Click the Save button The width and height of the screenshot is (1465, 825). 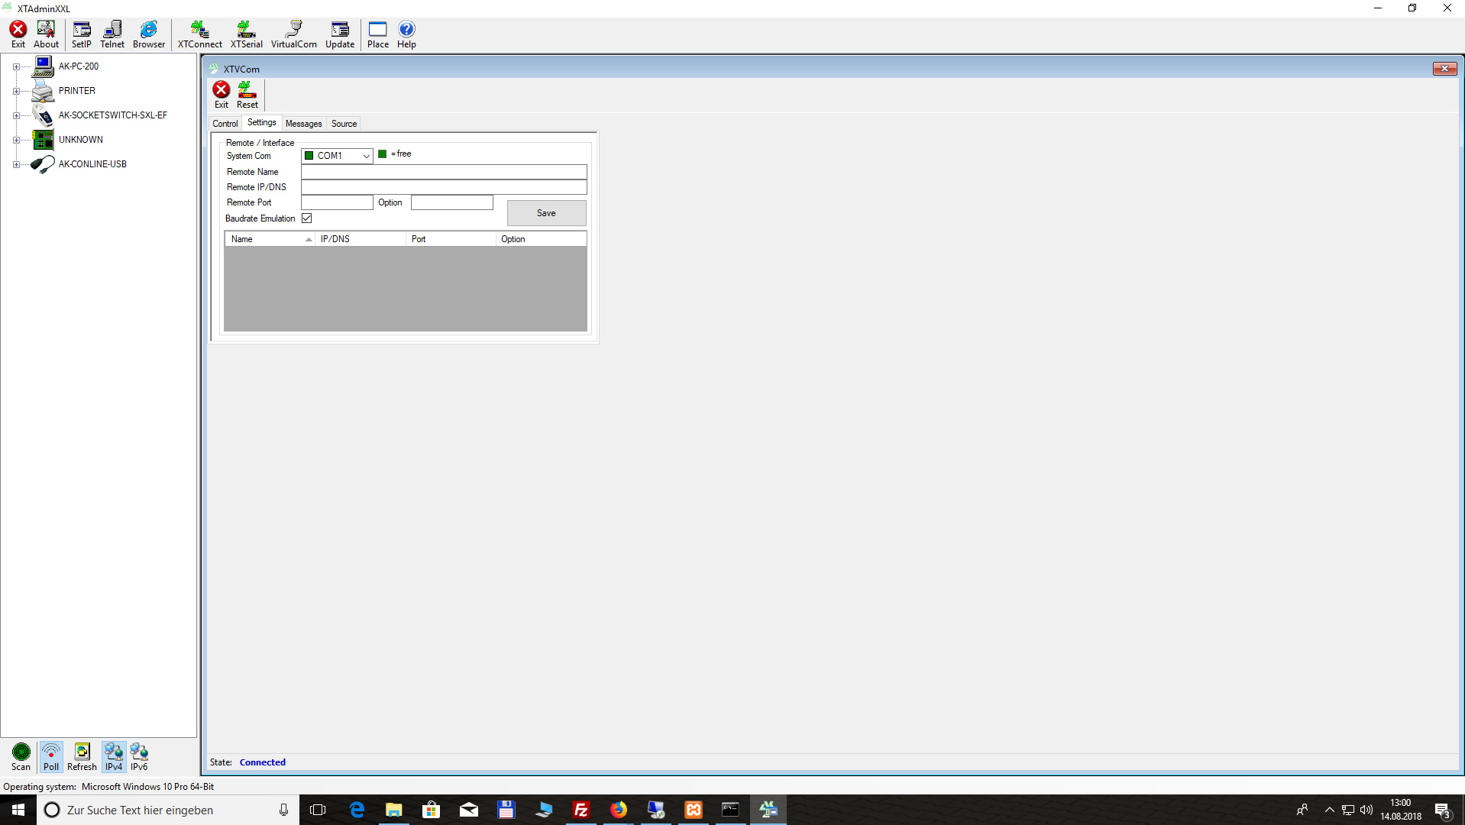[547, 213]
